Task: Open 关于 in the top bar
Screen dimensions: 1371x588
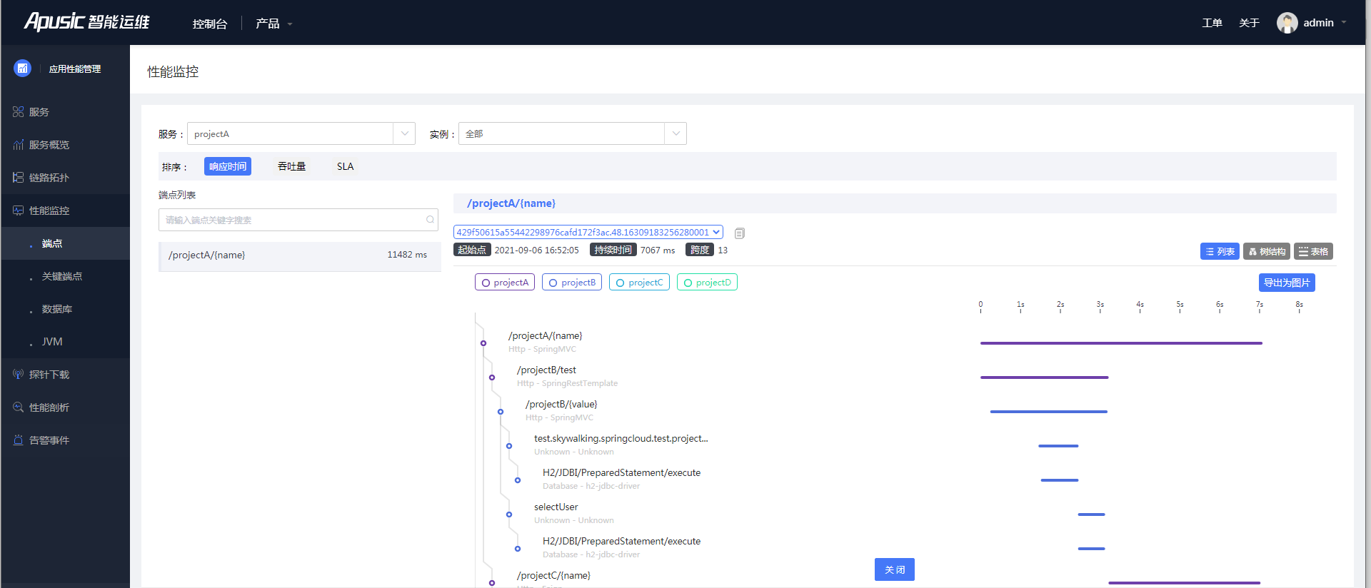Action: pos(1249,23)
